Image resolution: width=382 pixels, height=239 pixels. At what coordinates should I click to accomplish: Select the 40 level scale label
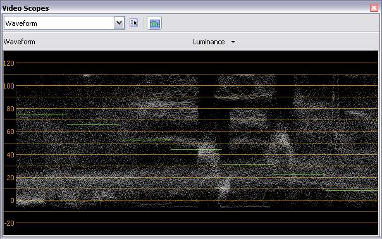(x=11, y=155)
